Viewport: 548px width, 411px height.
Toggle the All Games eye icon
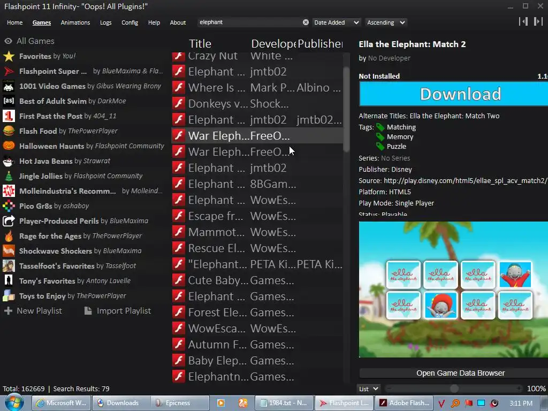click(x=9, y=41)
